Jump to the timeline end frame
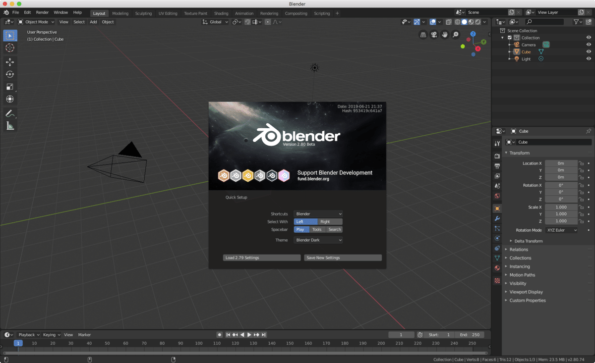Image resolution: width=595 pixels, height=363 pixels. click(264, 335)
